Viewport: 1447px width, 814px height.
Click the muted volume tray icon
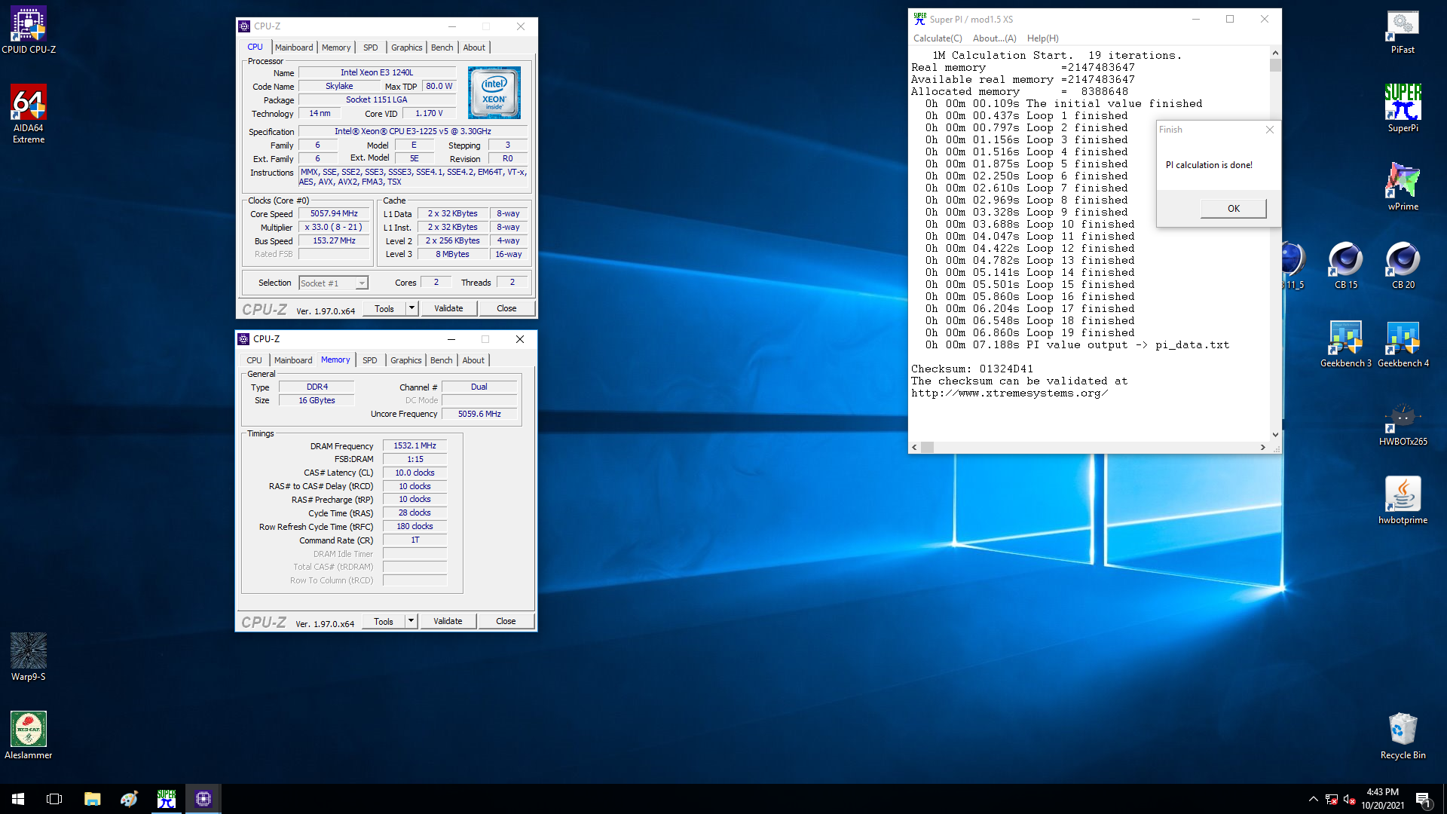pyautogui.click(x=1350, y=799)
